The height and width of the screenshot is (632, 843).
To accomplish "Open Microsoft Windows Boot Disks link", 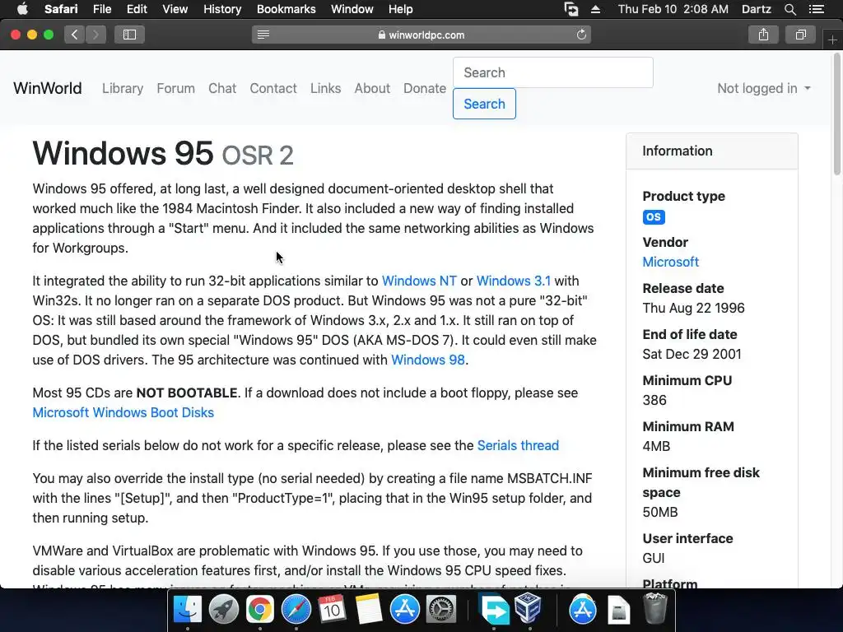I will click(x=123, y=413).
